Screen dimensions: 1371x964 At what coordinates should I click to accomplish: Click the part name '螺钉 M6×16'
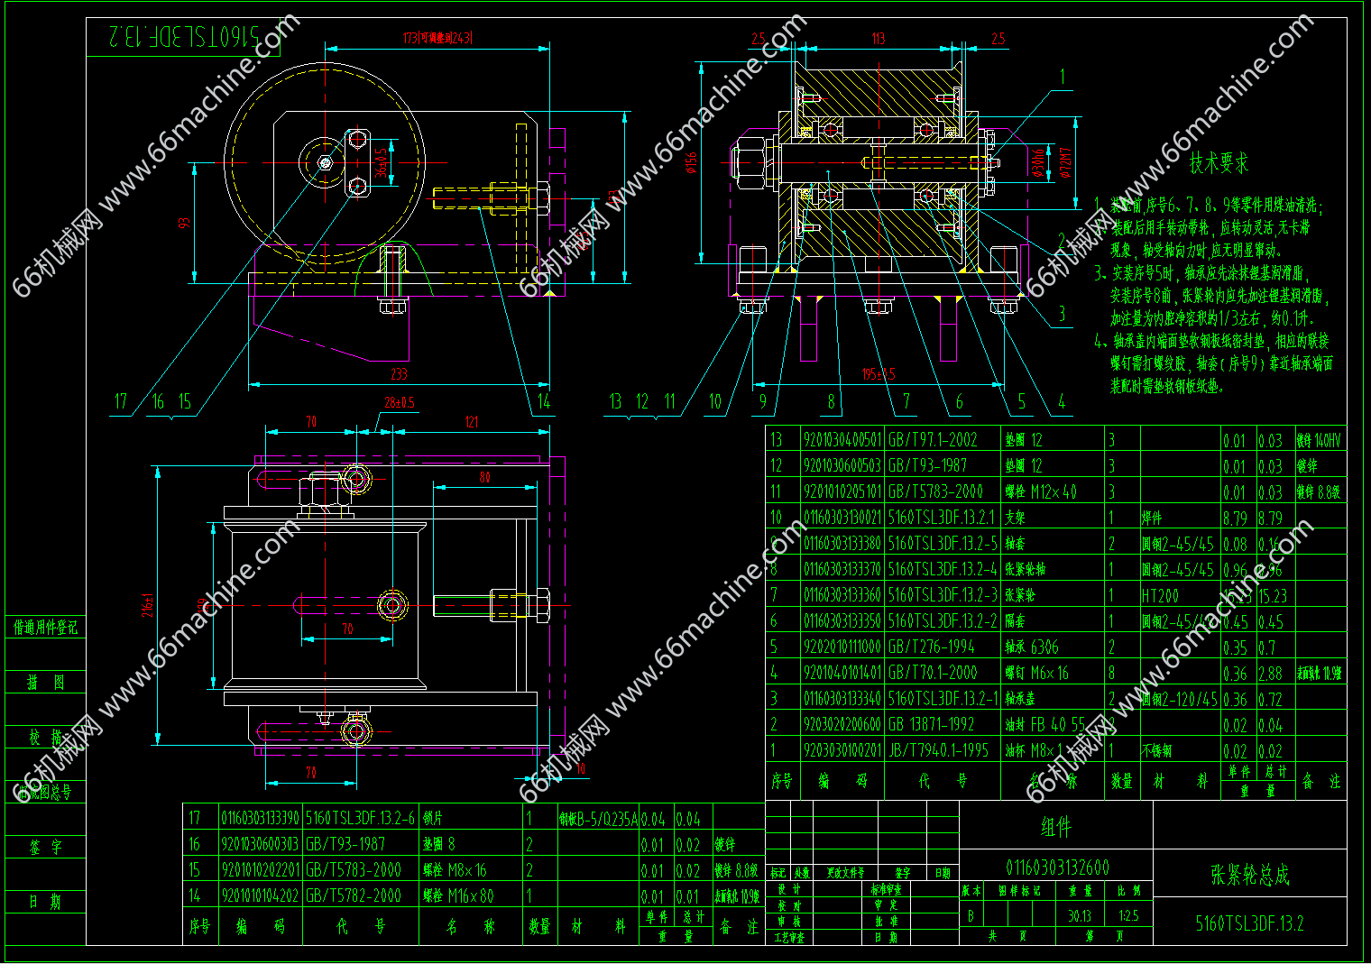(x=1036, y=673)
